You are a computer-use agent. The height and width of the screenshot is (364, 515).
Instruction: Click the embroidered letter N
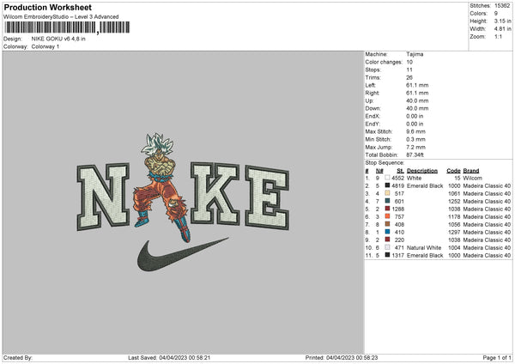103,197
